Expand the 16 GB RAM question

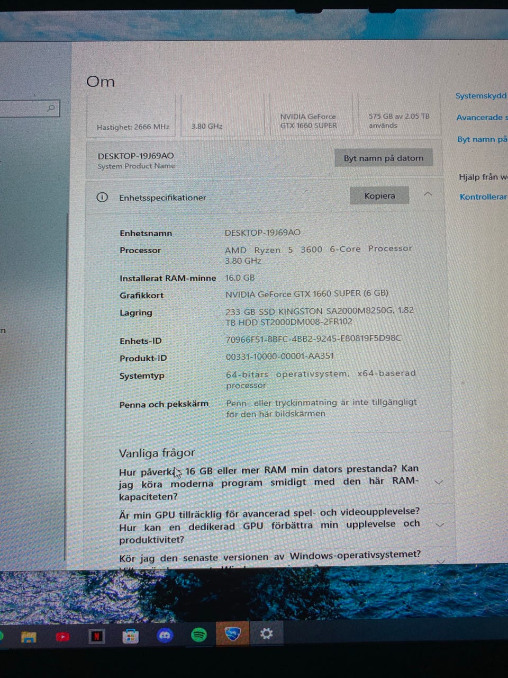coord(438,482)
